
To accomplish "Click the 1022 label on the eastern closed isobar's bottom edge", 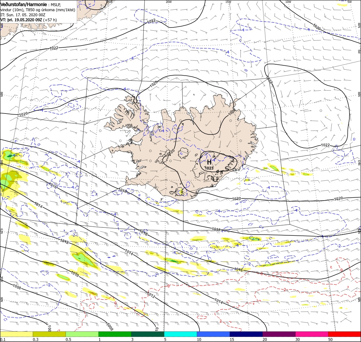I will (x=325, y=145).
